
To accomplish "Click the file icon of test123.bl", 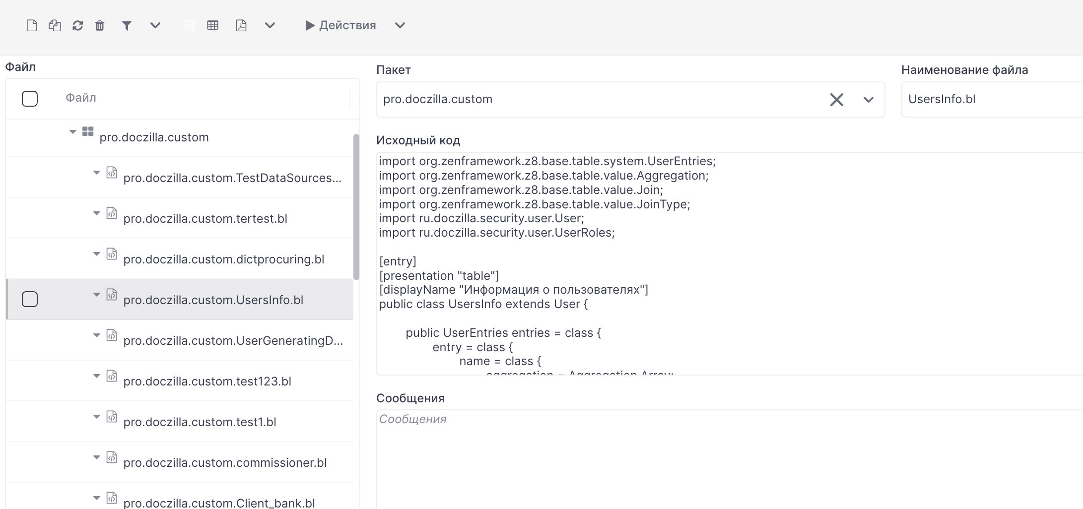I will pos(112,376).
